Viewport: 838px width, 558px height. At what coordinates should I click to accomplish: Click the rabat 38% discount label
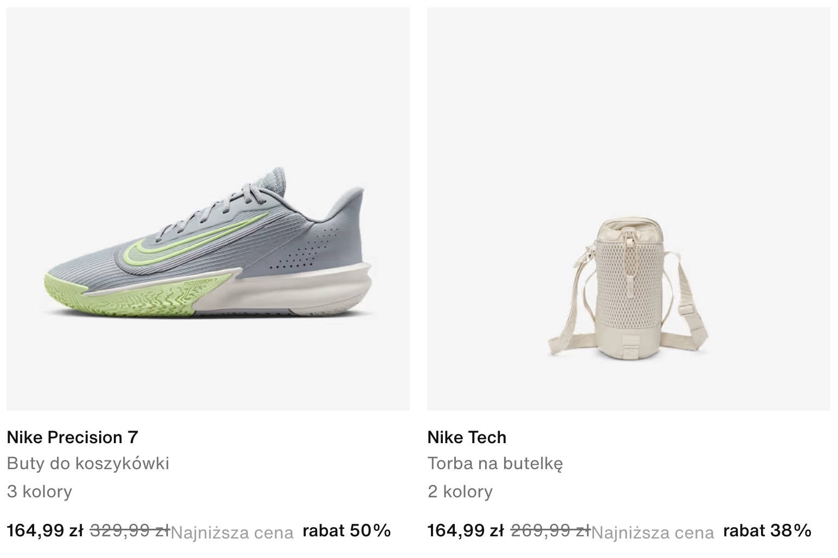pos(768,530)
